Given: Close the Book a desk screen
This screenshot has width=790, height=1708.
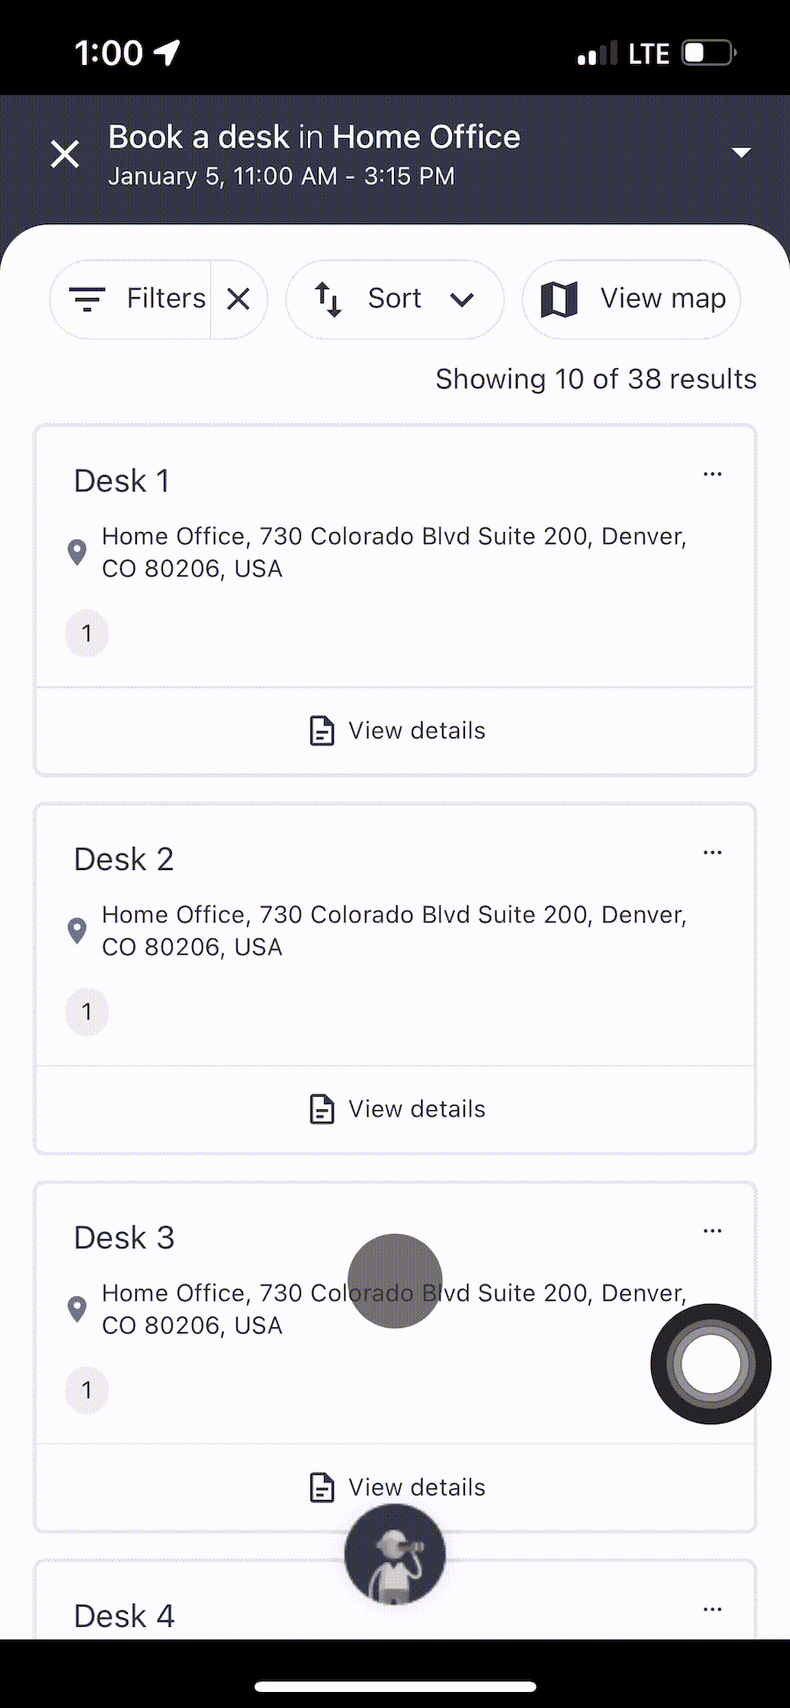Looking at the screenshot, I should pos(65,153).
